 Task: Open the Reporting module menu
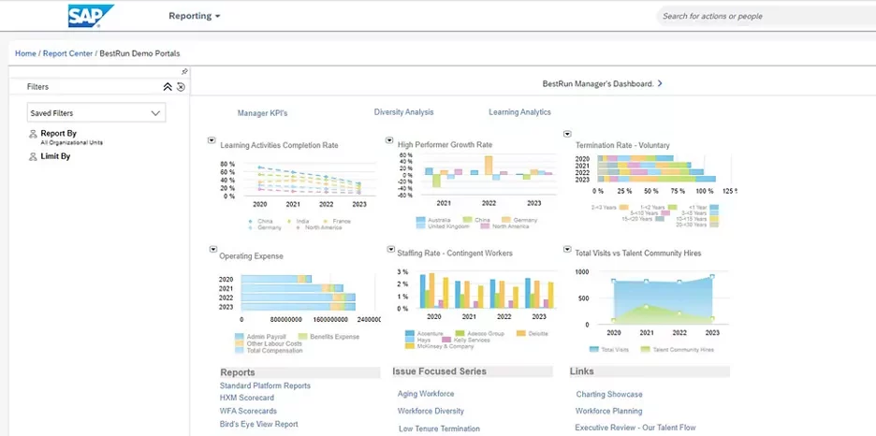[x=194, y=16]
